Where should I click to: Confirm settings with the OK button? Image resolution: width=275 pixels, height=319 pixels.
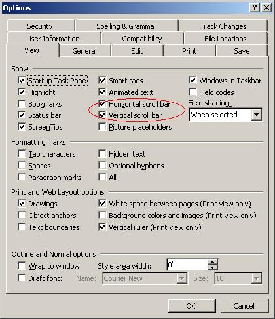click(191, 306)
